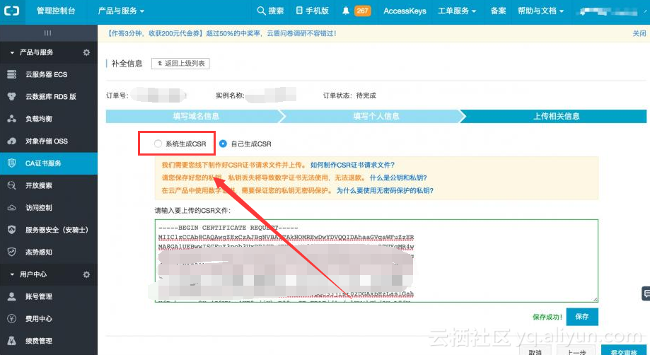Open settings gear next to 产品与服务 section
650x355 pixels.
tap(86, 53)
